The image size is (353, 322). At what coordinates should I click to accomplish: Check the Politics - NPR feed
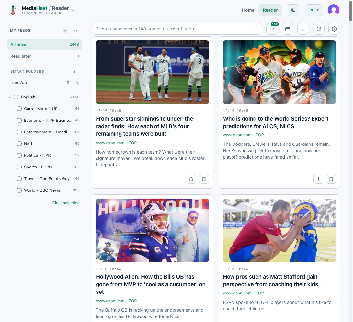(x=19, y=155)
